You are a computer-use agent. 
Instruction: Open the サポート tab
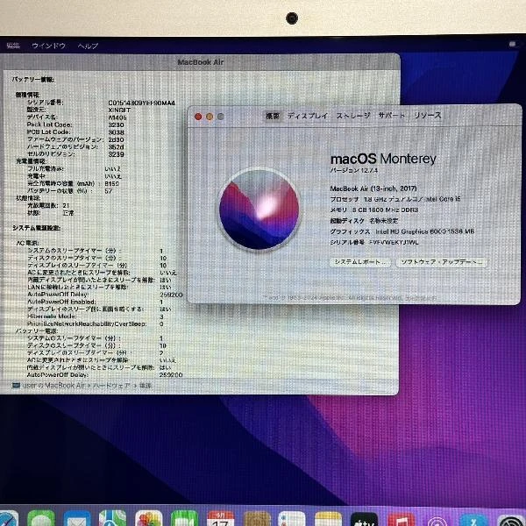pos(392,116)
